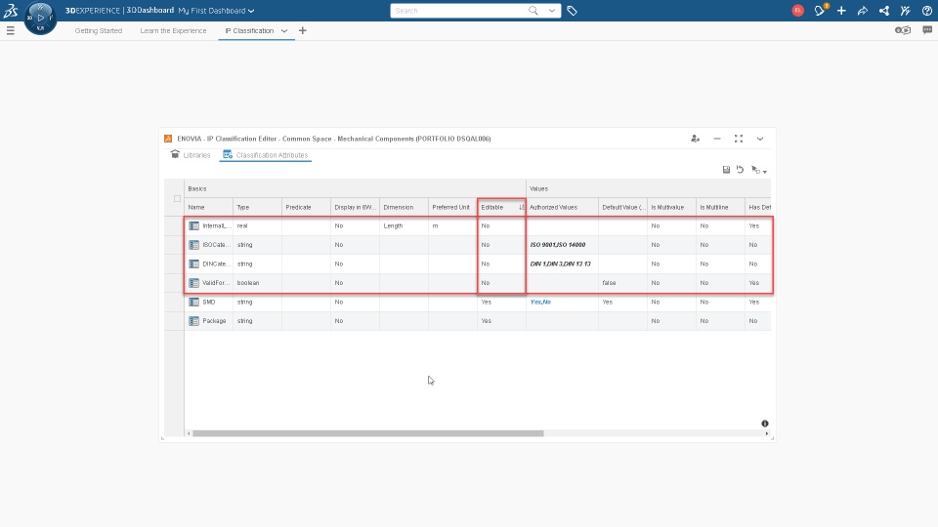The image size is (938, 527).
Task: Click 'DIN 1,DIN 3,DIN 13 13' cell
Action: pos(561,263)
